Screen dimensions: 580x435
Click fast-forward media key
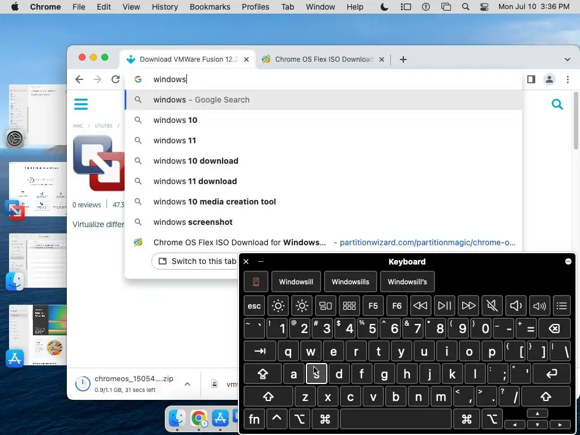point(468,306)
